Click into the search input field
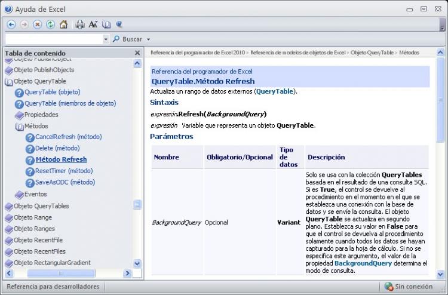The width and height of the screenshot is (448, 295). tap(54, 39)
